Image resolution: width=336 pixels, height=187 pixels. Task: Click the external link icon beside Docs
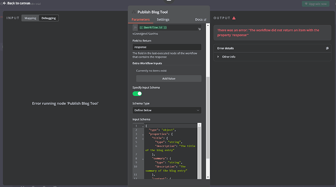tap(205, 19)
